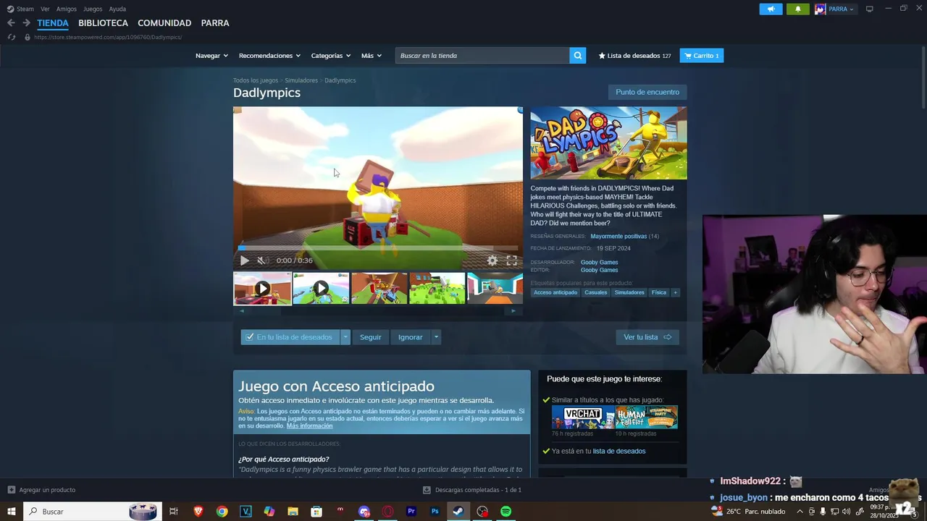927x521 pixels.
Task: Switch to the BIBLIOTECA tab
Action: 103,23
